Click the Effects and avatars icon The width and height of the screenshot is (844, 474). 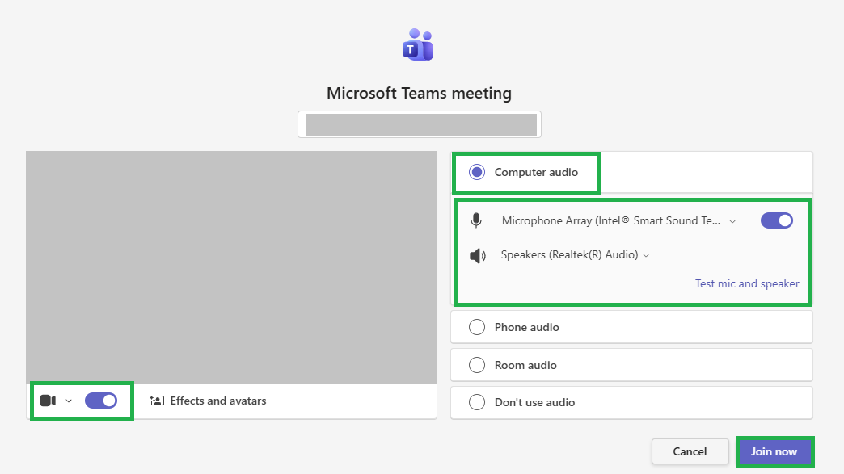click(x=157, y=401)
